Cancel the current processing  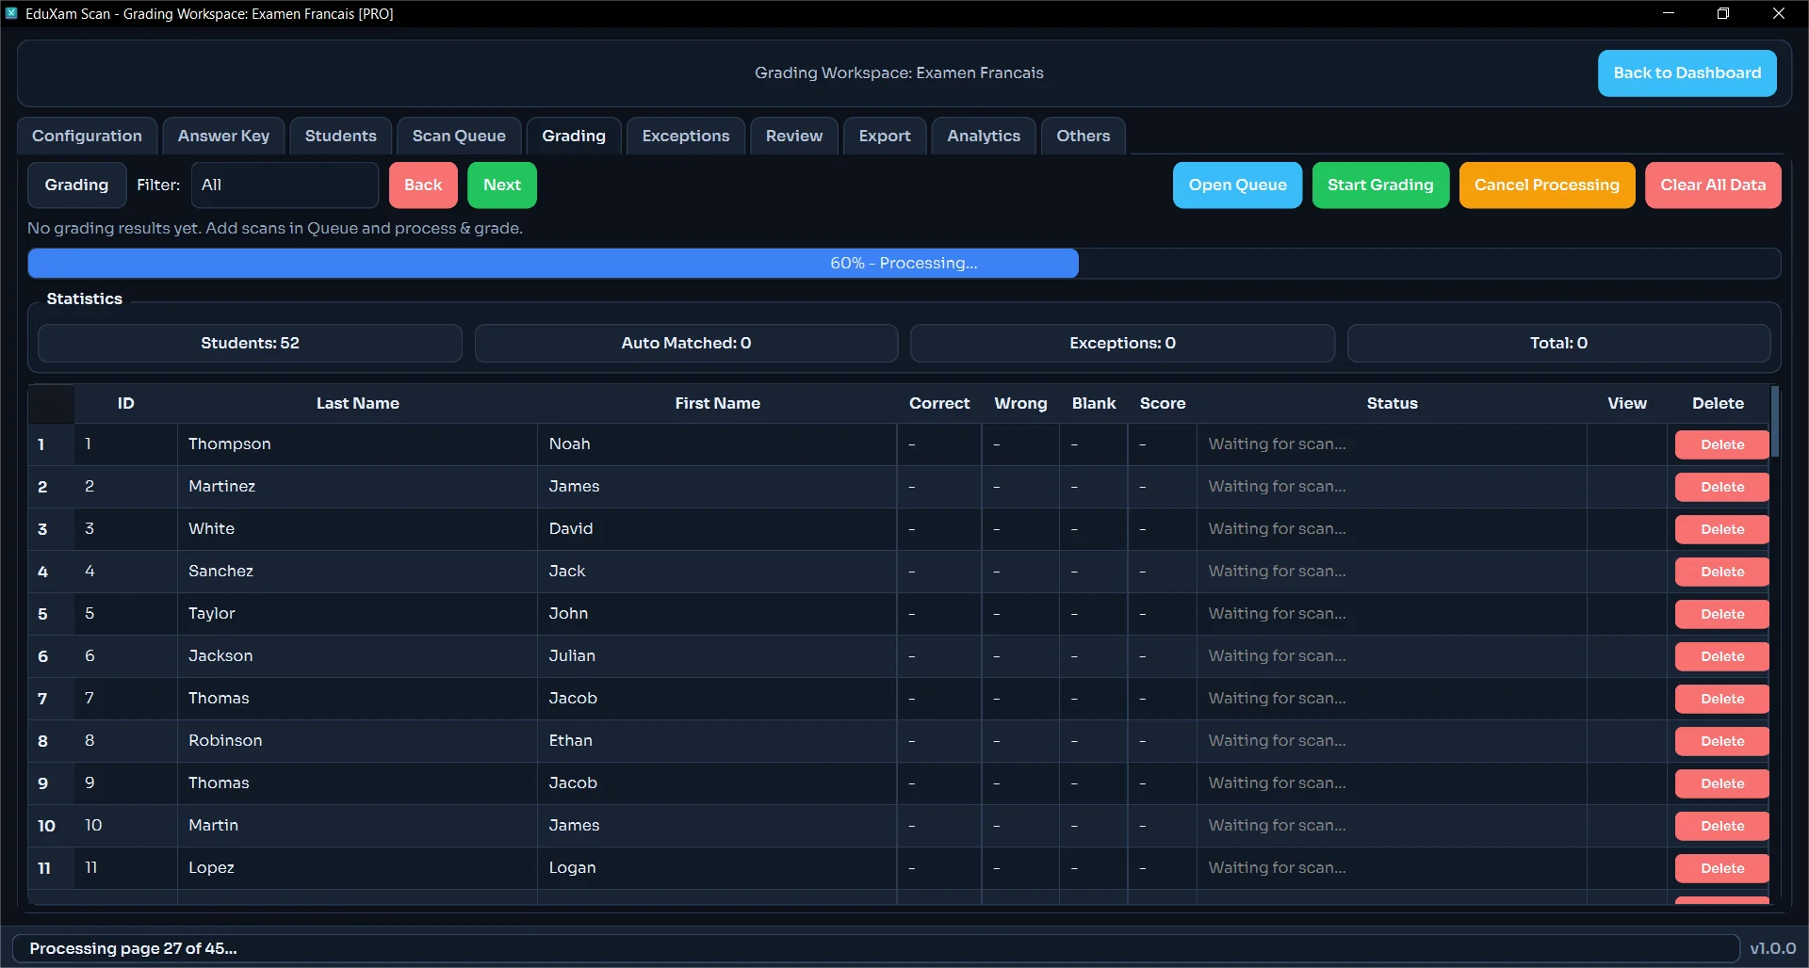click(1546, 185)
